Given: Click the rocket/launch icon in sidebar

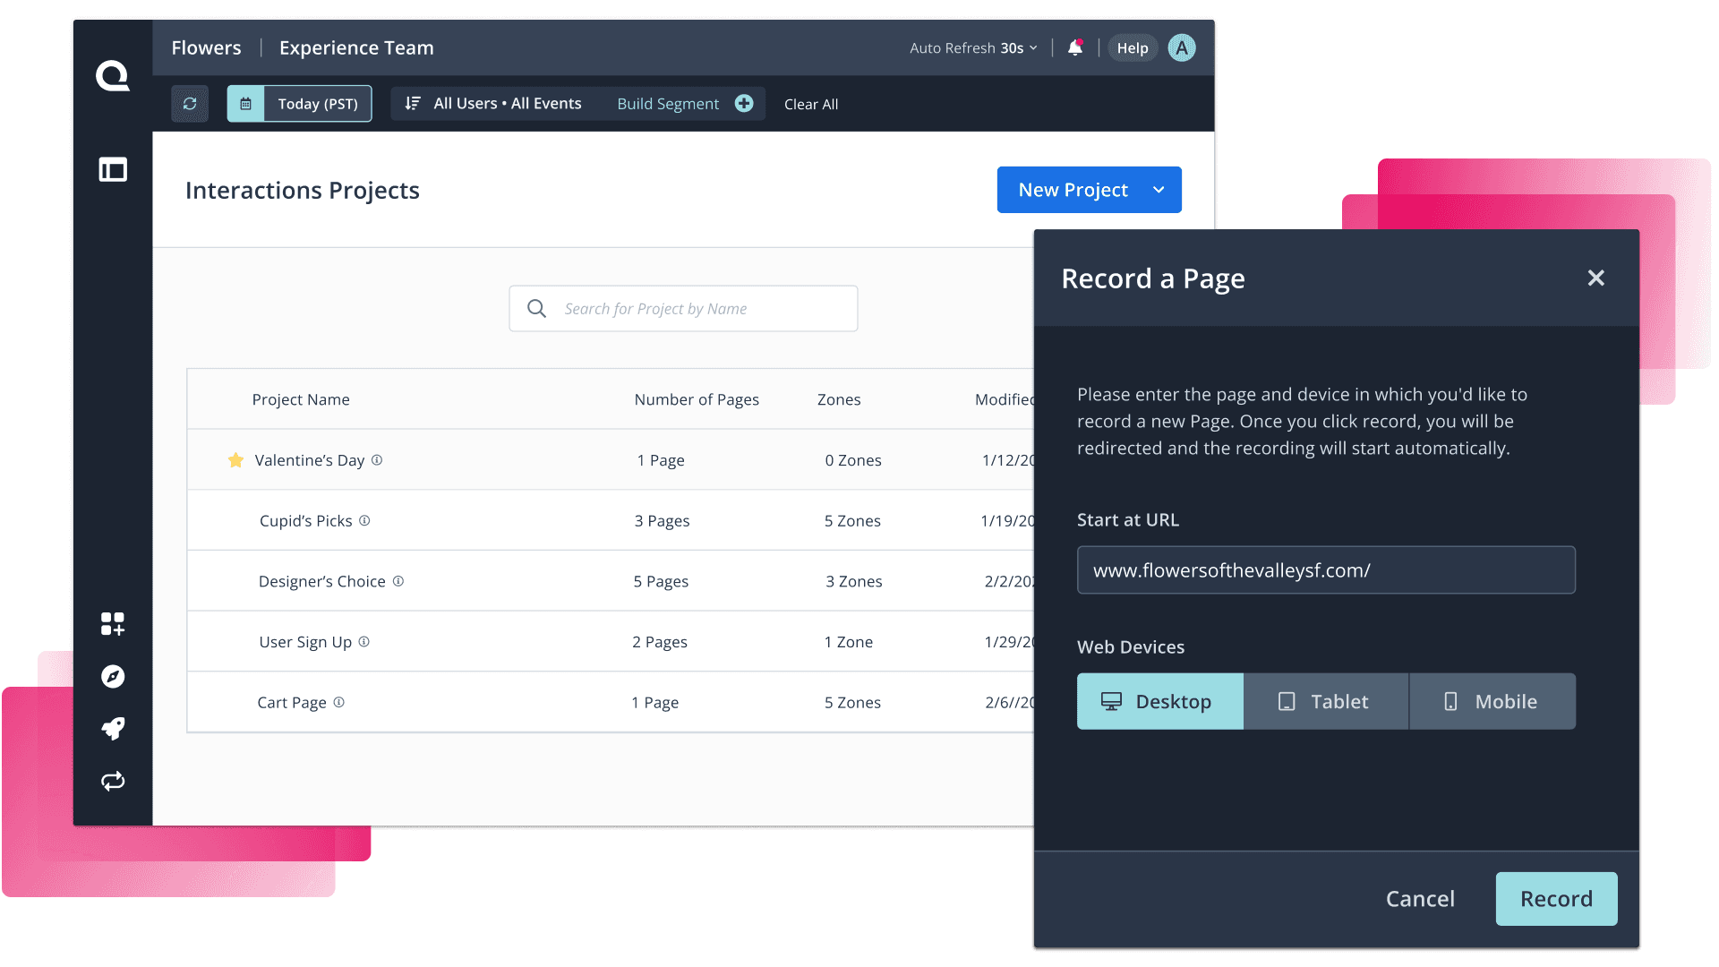Looking at the screenshot, I should click(114, 729).
